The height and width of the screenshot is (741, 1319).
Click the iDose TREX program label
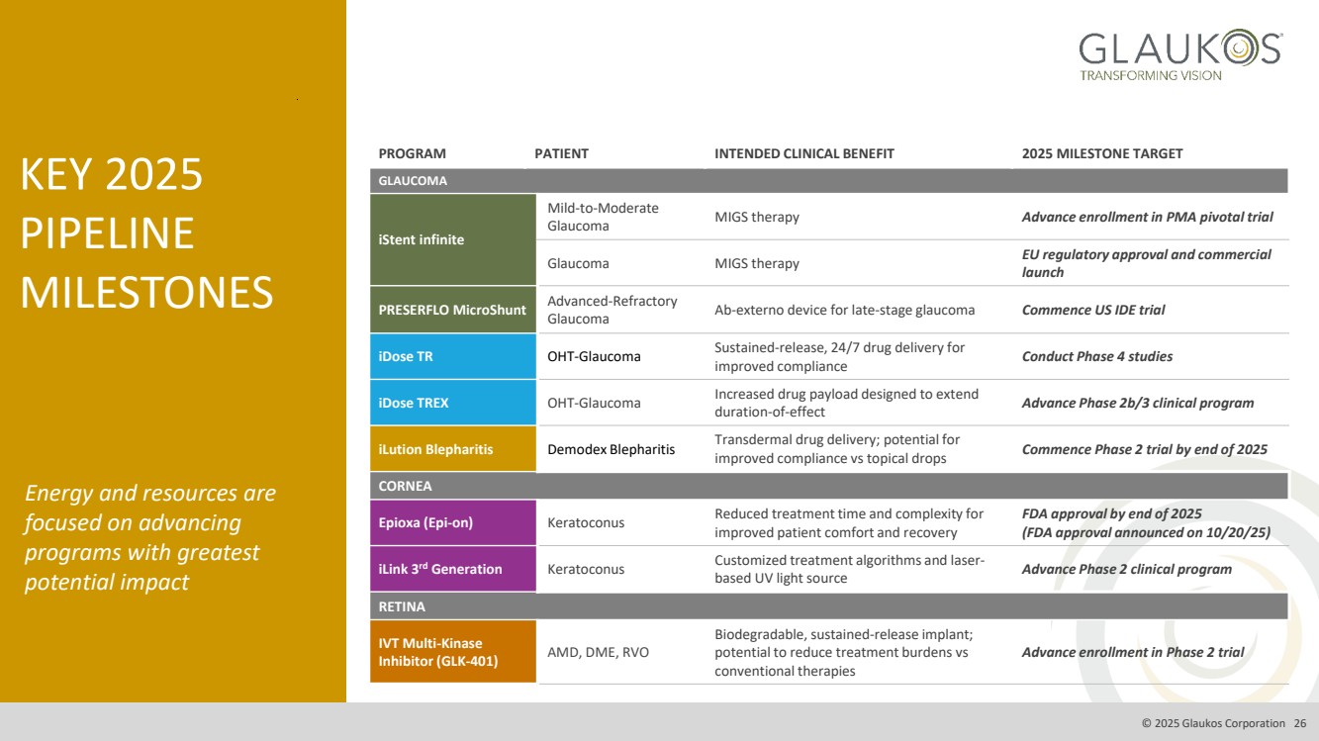coord(414,403)
